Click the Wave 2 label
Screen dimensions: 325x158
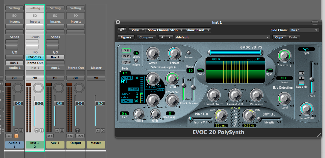127,101
